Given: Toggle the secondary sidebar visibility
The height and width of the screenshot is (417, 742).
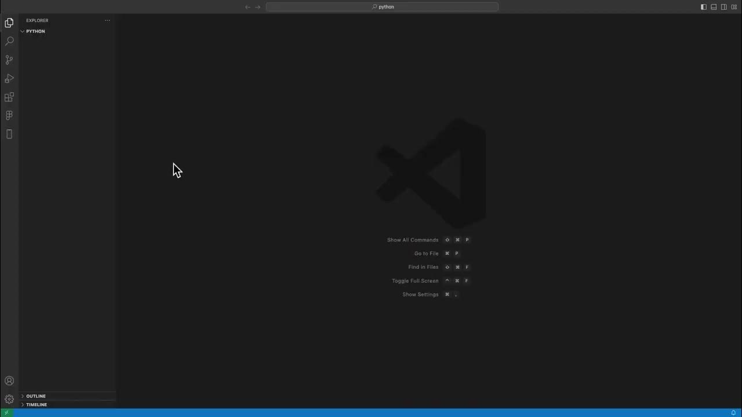Looking at the screenshot, I should (x=724, y=6).
